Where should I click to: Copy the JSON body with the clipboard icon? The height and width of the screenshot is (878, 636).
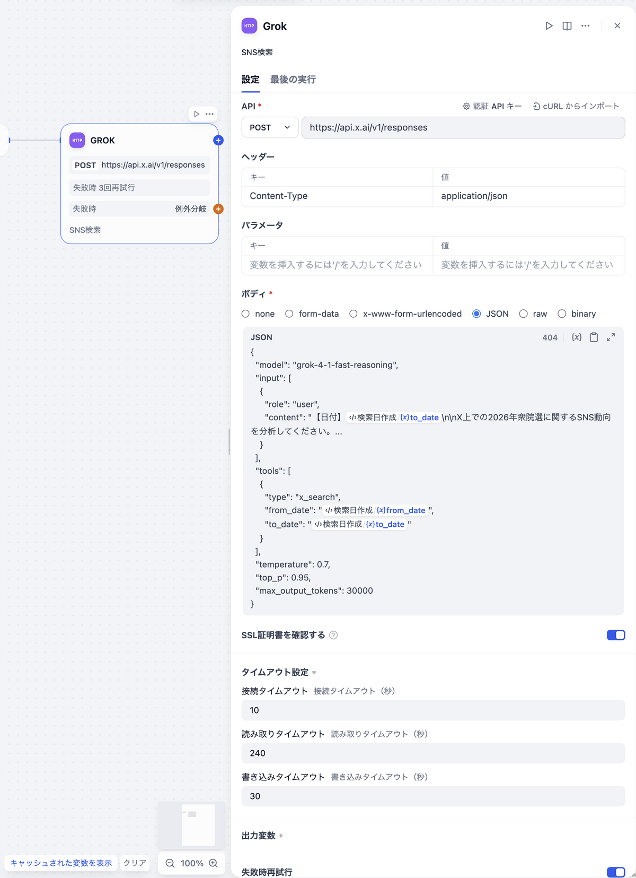(x=594, y=337)
